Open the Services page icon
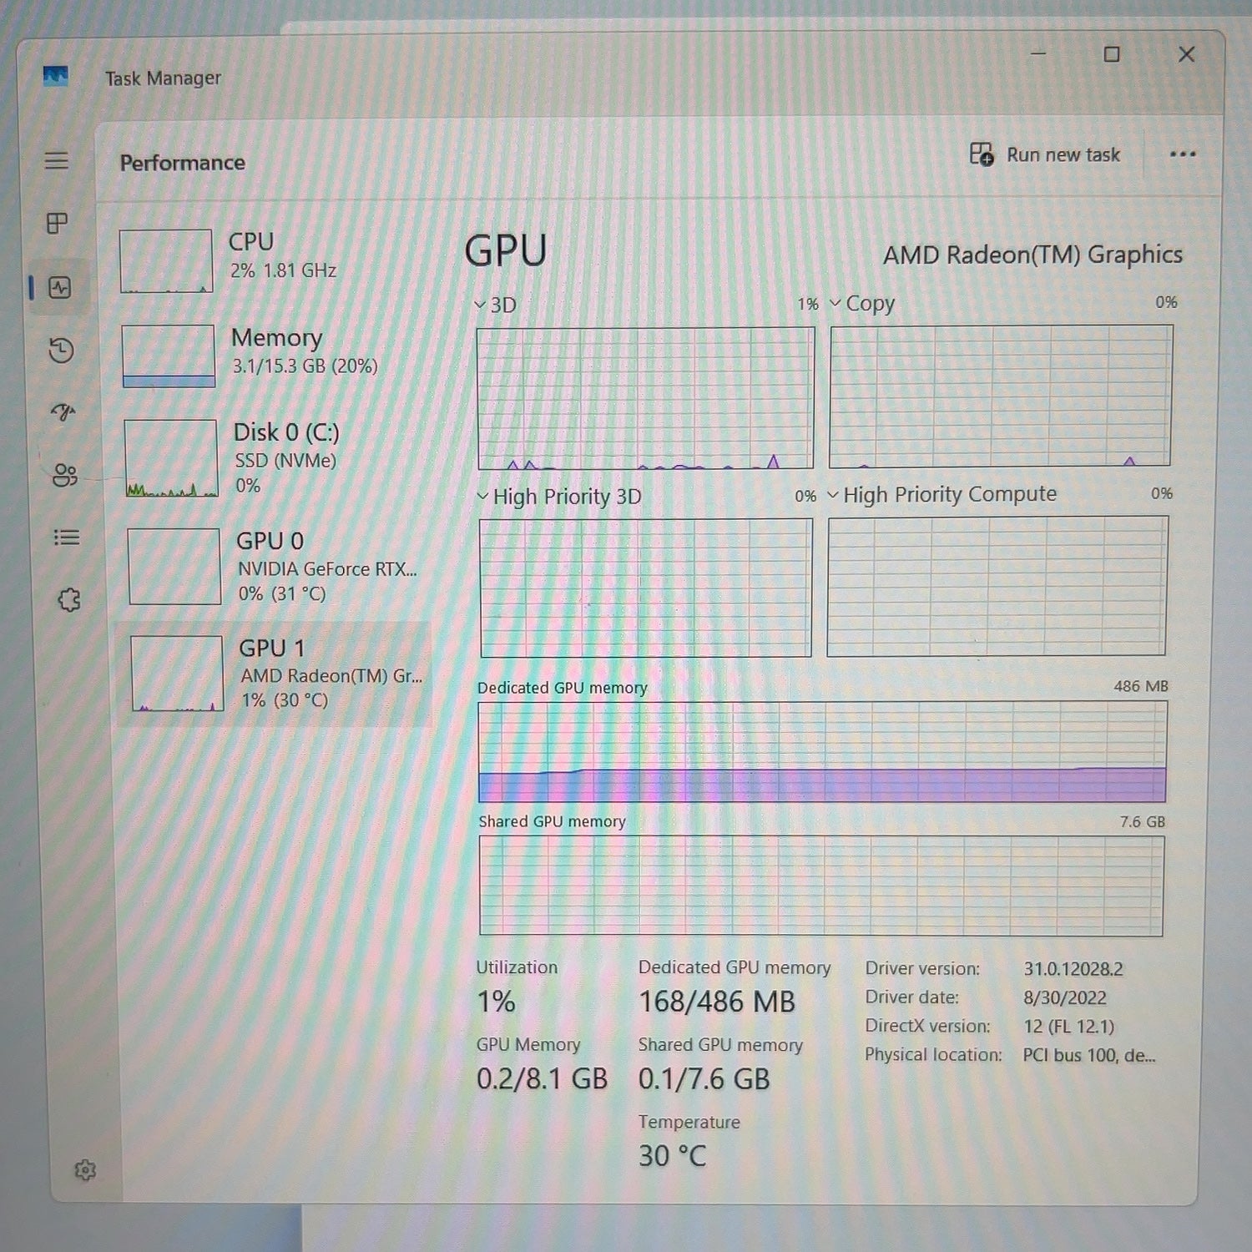Image resolution: width=1252 pixels, height=1252 pixels. pyautogui.click(x=69, y=599)
